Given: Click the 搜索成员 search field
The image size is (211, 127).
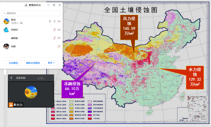Looking at the screenshot, I should [31, 13].
